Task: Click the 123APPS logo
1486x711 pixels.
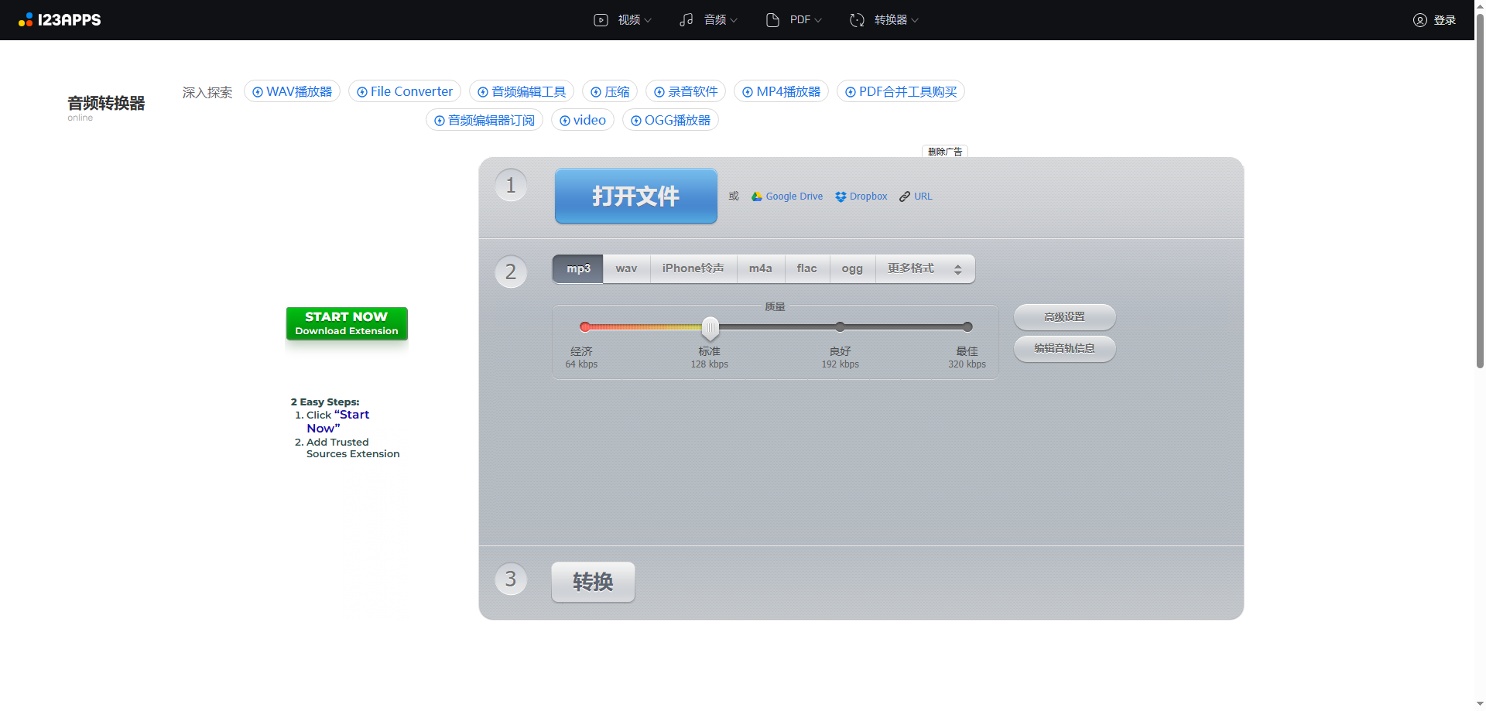Action: pos(60,20)
